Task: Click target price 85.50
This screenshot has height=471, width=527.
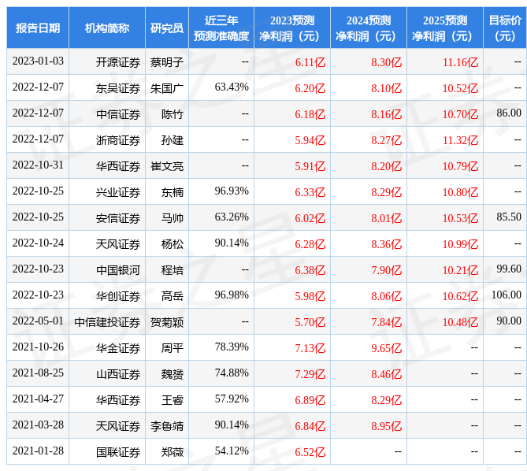Action: 509,217
